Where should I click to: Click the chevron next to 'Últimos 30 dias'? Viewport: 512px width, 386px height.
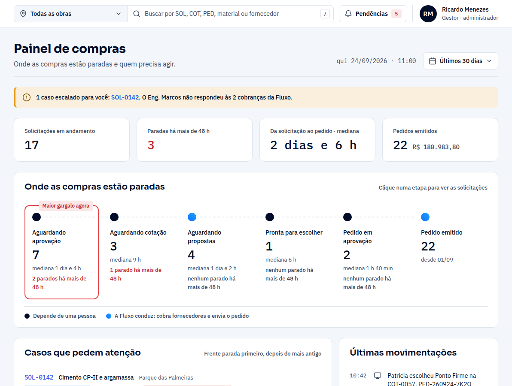click(489, 61)
